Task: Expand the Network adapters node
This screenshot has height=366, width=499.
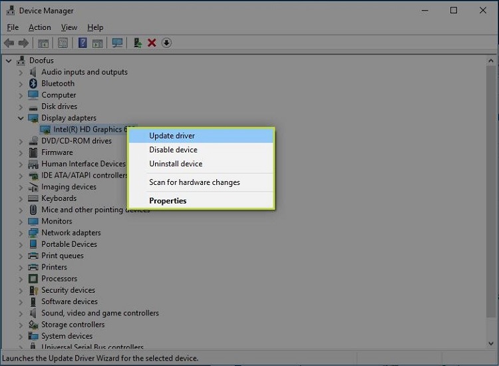Action: click(x=21, y=233)
